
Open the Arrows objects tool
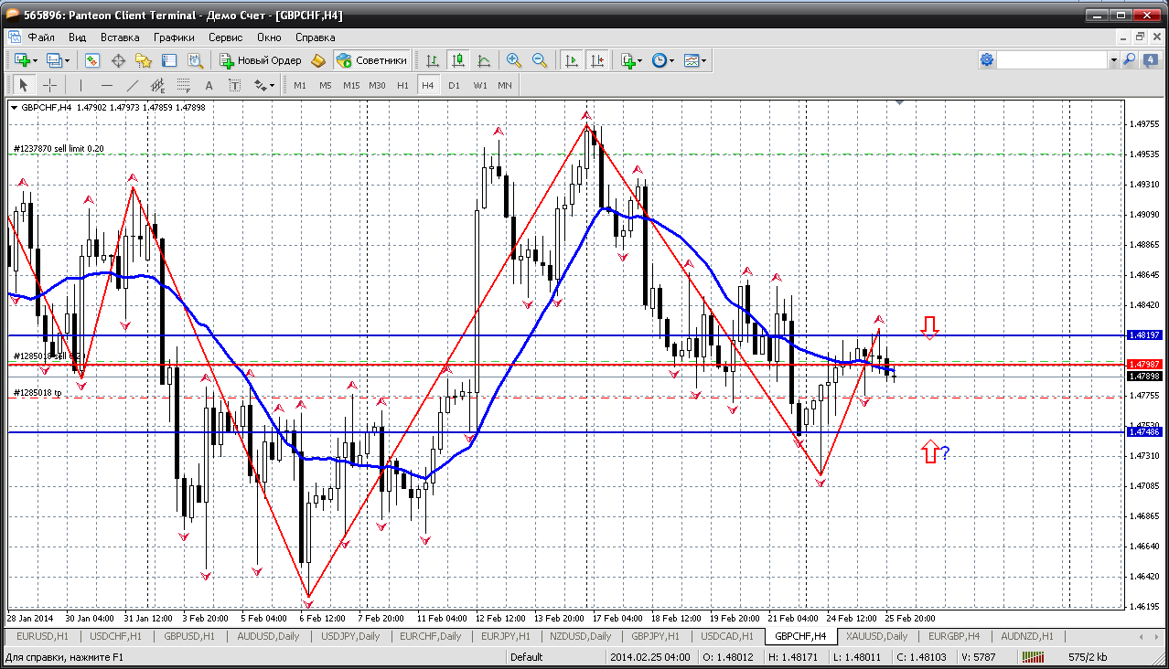click(260, 85)
